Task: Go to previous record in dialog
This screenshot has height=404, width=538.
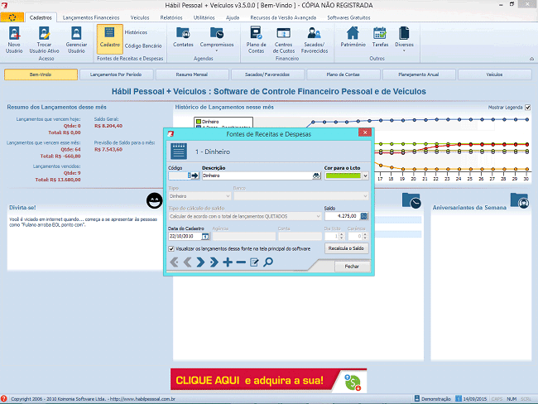Action: coord(187,262)
